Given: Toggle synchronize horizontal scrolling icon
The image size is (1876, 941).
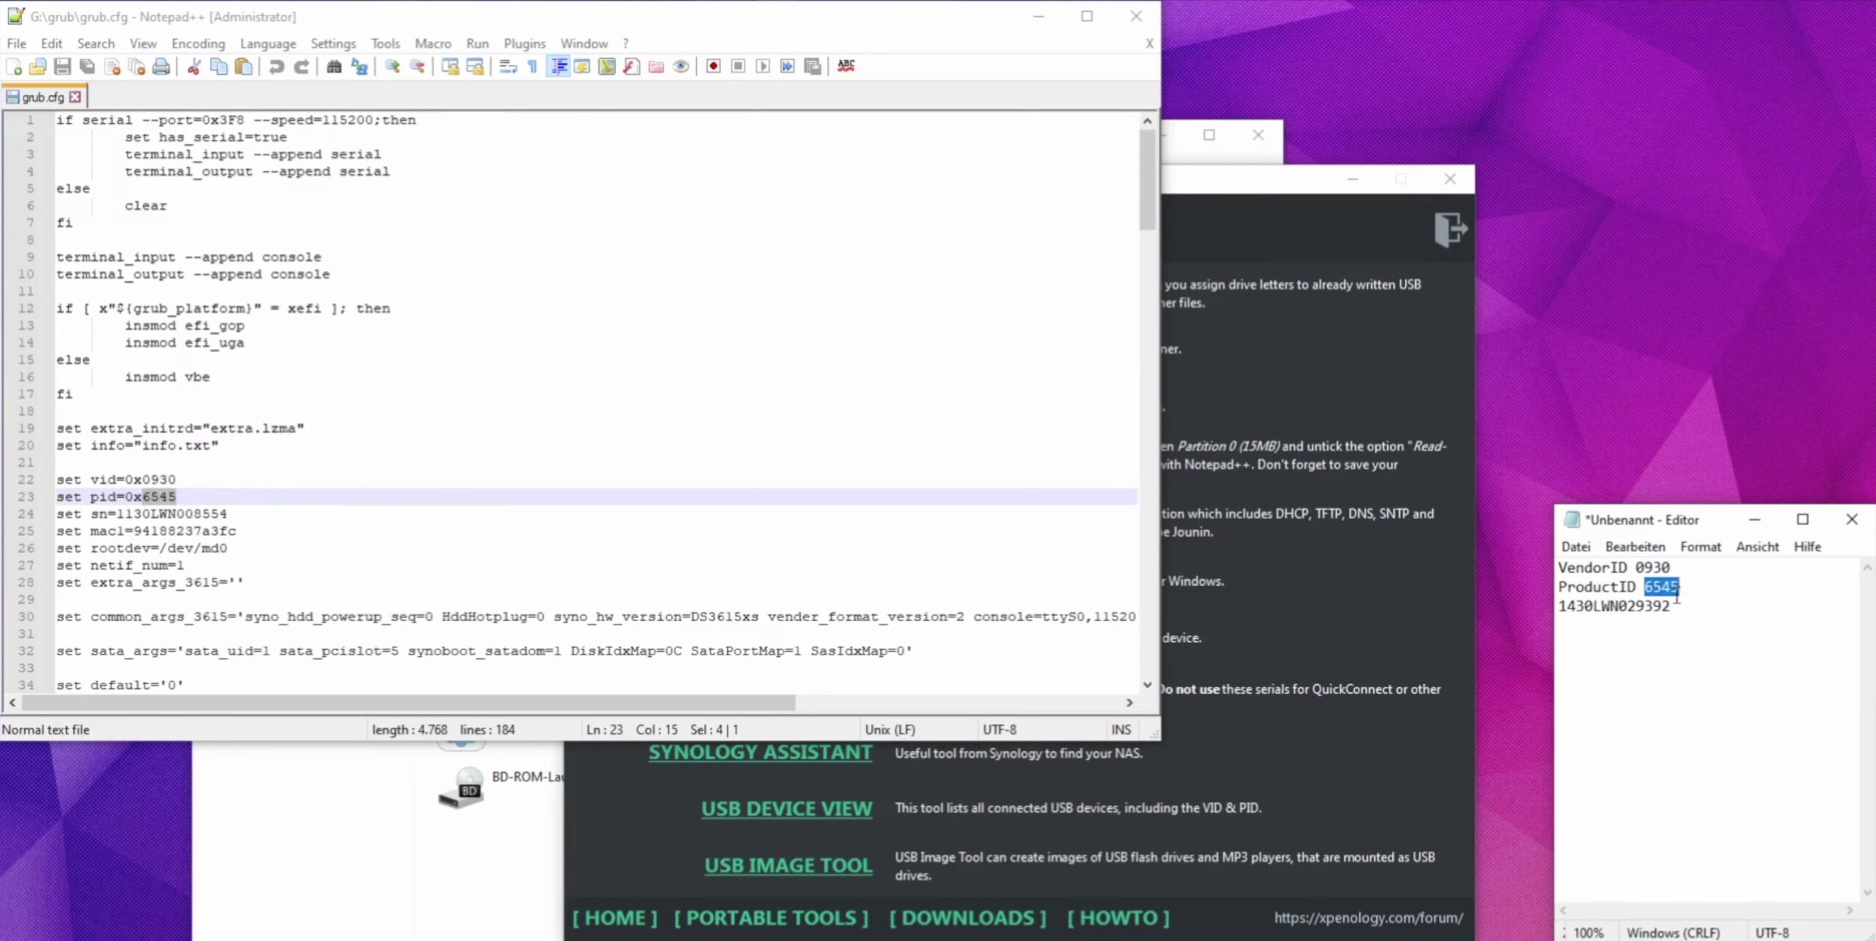Looking at the screenshot, I should click(475, 67).
